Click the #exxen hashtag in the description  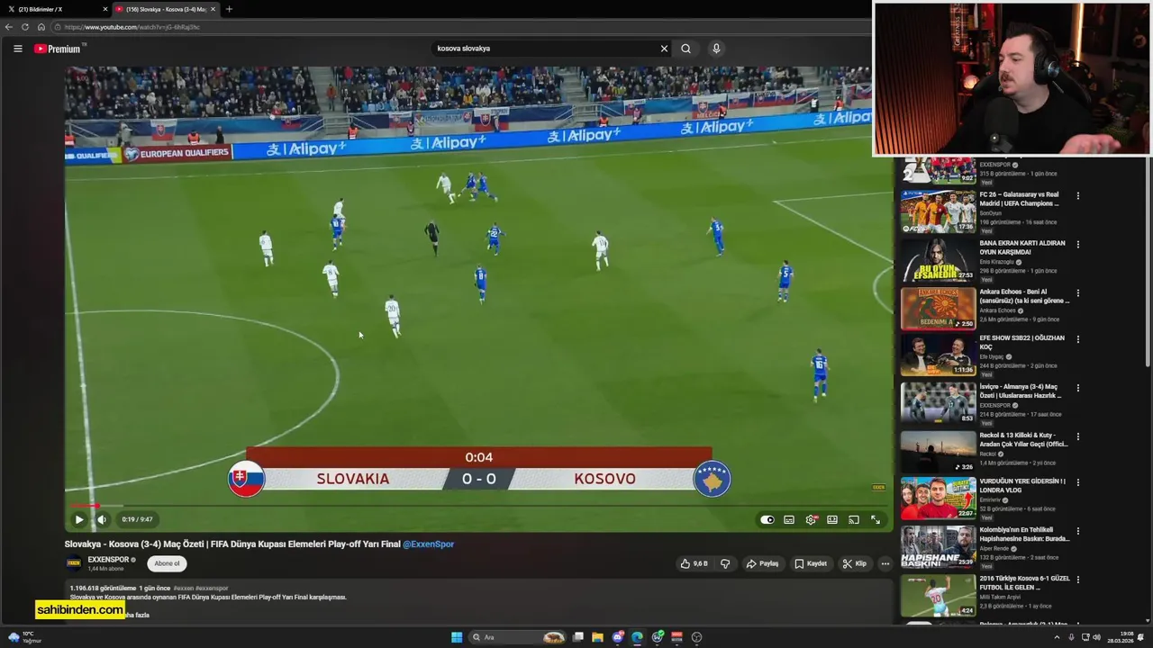point(183,588)
